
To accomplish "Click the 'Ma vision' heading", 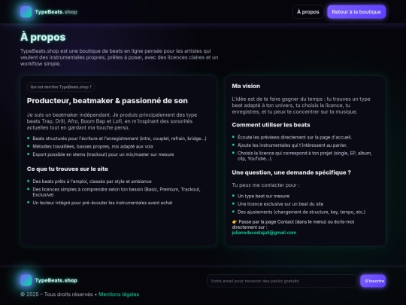I will tap(246, 86).
